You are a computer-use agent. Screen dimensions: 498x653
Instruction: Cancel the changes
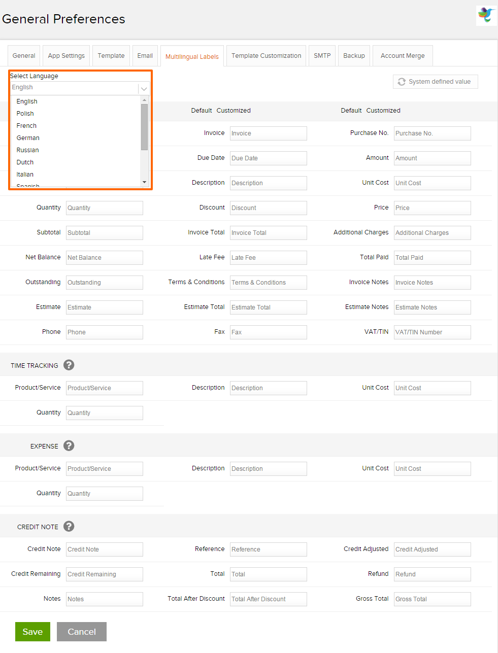pyautogui.click(x=82, y=632)
